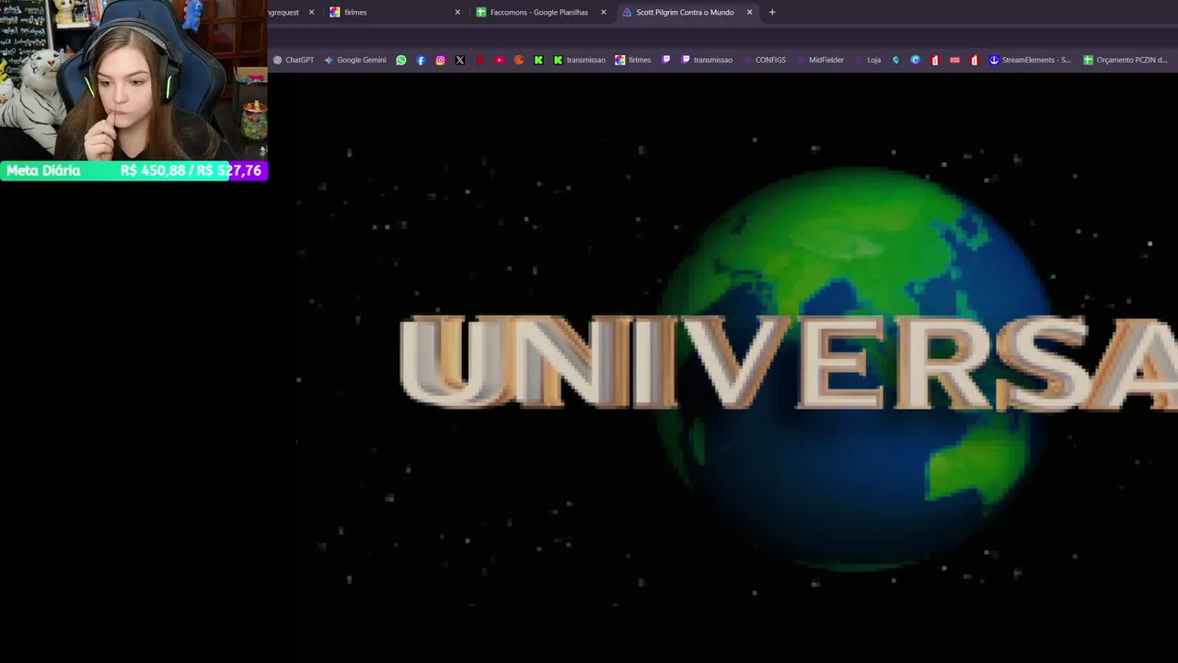This screenshot has height=663, width=1178.
Task: Close the Faccomons - Google Planilhas tab
Action: (x=604, y=12)
